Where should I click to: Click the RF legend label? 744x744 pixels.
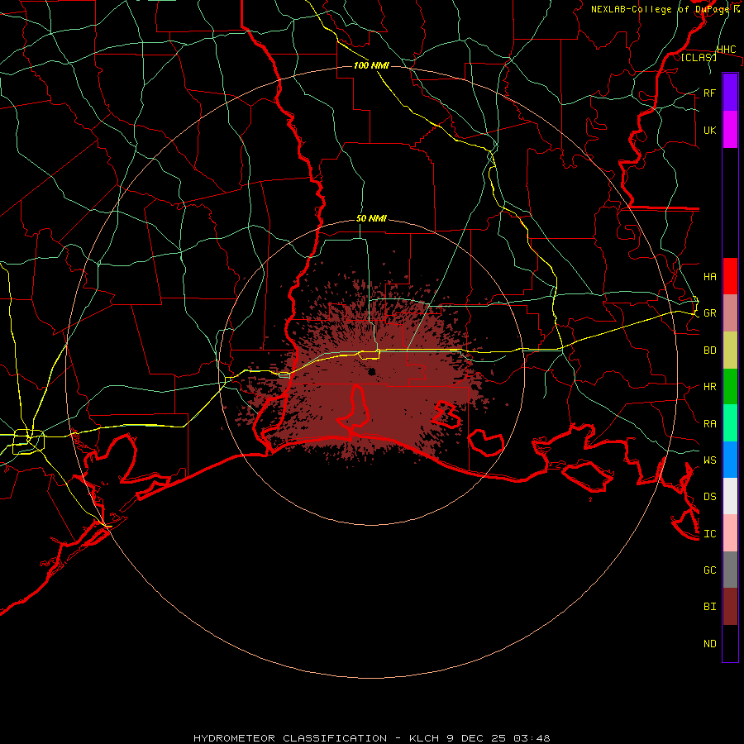(x=709, y=93)
